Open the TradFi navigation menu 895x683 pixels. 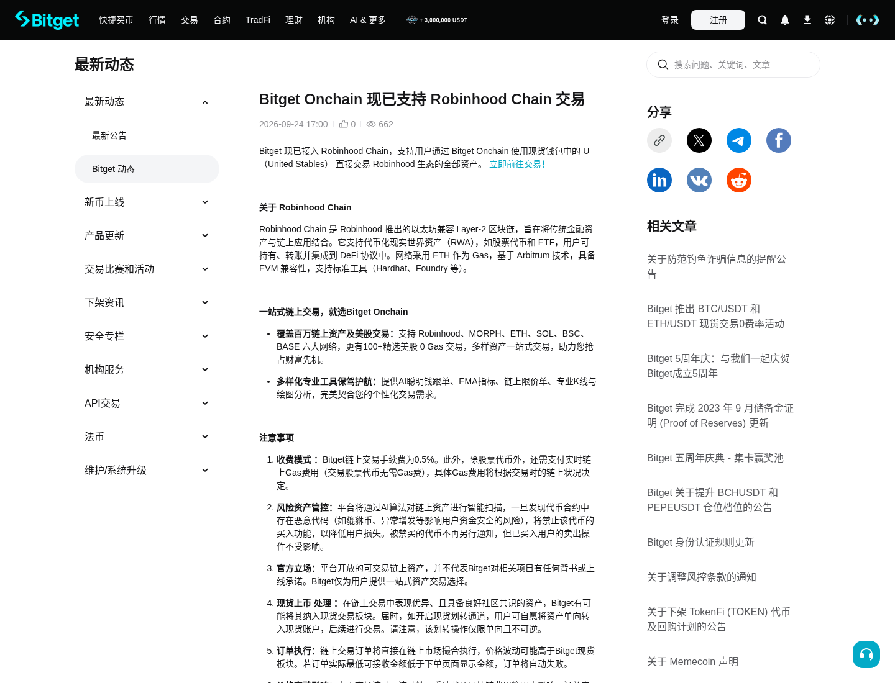click(258, 20)
